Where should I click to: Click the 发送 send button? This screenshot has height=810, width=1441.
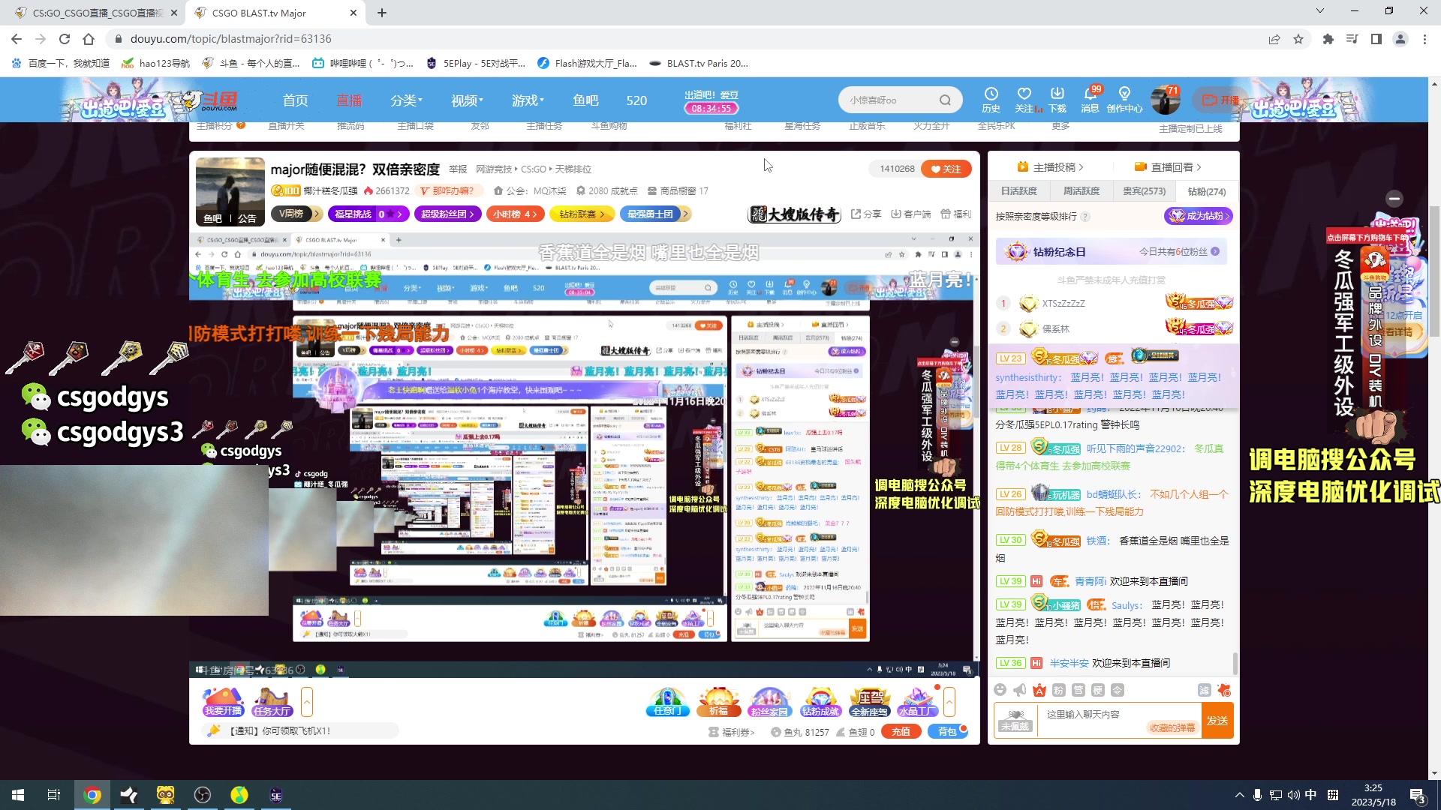click(x=1217, y=721)
